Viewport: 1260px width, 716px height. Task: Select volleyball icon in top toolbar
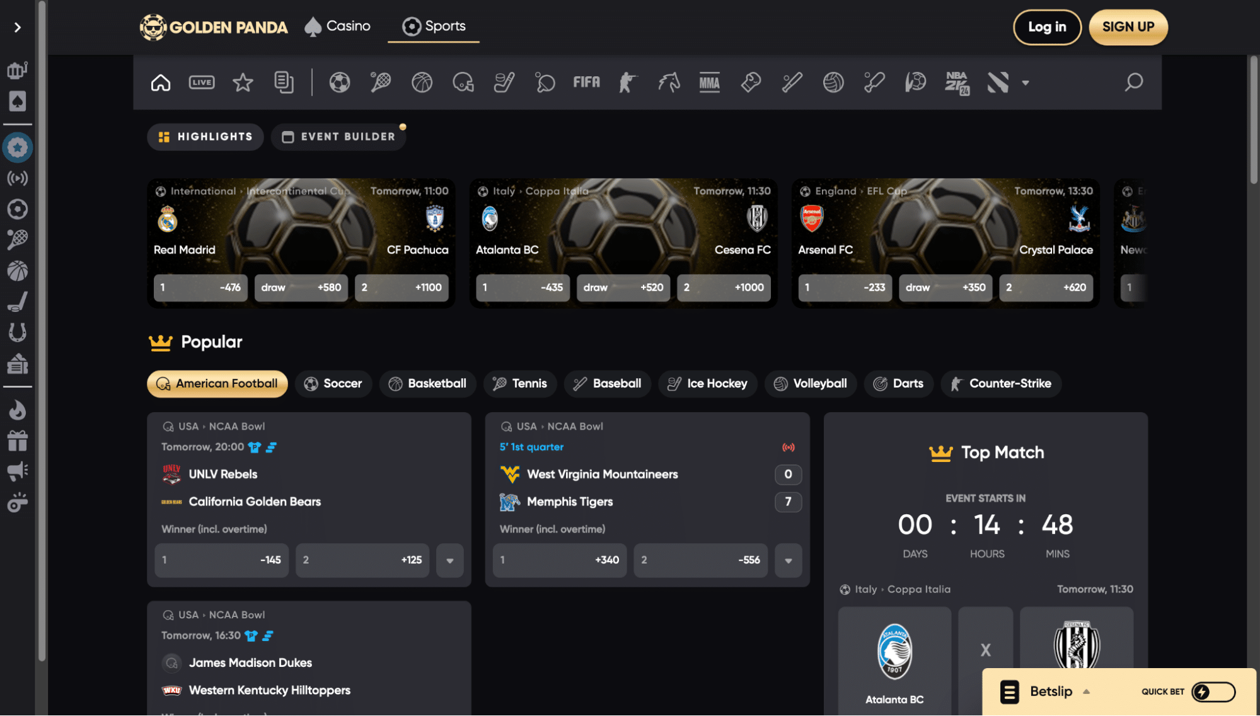[x=833, y=83]
